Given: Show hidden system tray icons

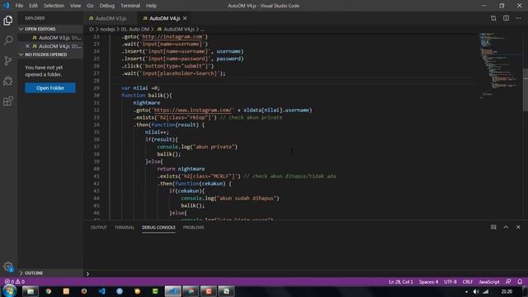Looking at the screenshot, I should 466,292.
